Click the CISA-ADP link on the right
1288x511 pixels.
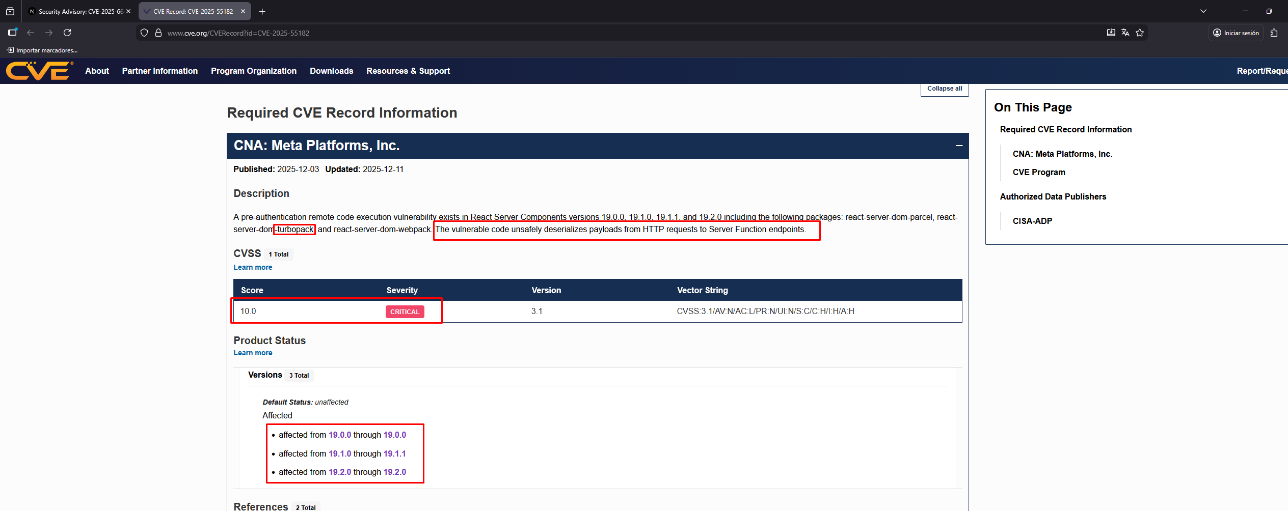(x=1032, y=220)
